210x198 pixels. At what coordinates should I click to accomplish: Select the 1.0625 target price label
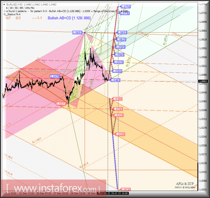121,40
